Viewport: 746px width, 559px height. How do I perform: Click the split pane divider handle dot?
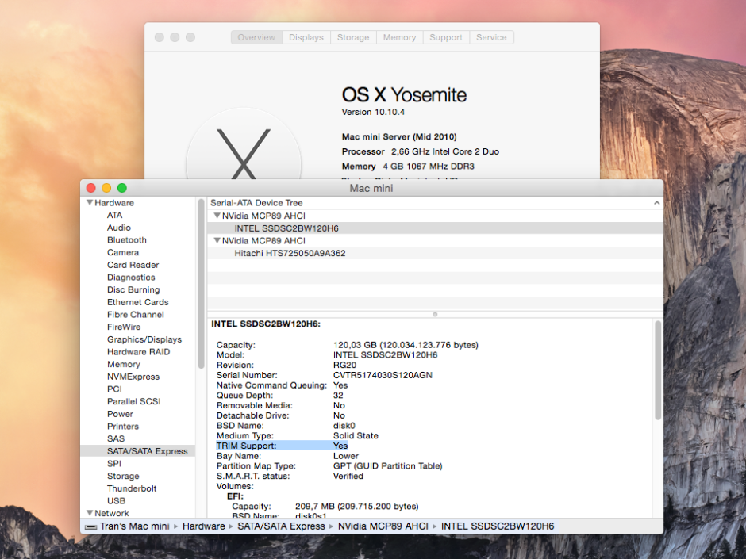435,314
